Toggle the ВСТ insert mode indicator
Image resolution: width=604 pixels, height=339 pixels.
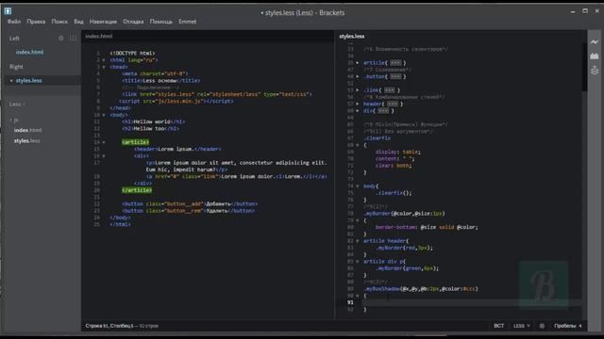point(499,326)
